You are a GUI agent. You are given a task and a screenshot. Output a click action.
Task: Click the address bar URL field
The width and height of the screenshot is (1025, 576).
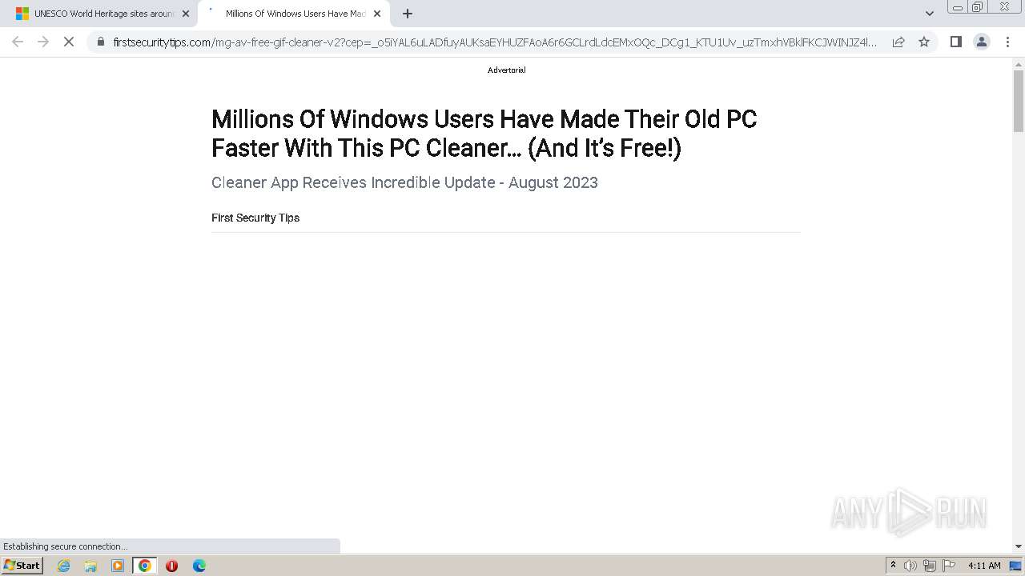click(495, 42)
